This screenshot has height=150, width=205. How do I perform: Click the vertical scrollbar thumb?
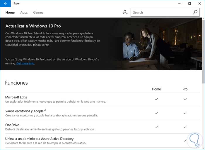tap(204, 51)
